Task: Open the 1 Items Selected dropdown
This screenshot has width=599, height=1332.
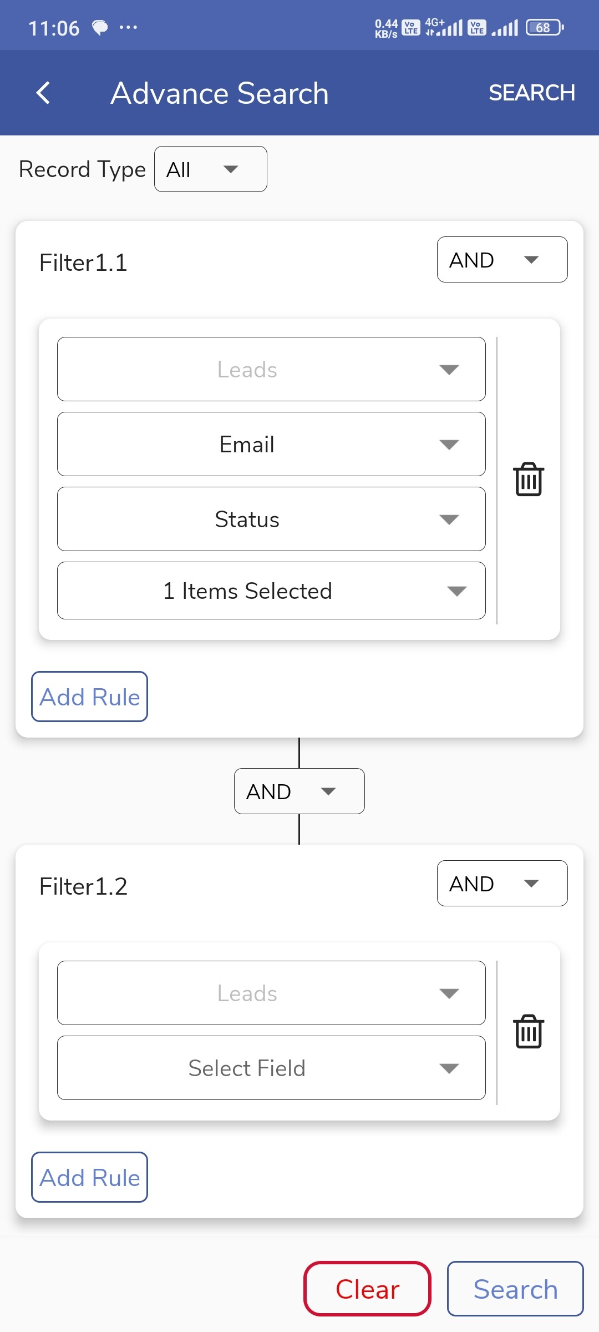Action: pos(271,591)
